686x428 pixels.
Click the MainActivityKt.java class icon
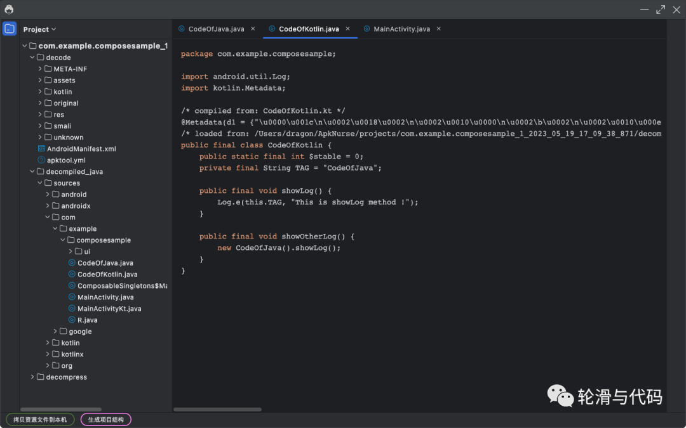point(72,308)
